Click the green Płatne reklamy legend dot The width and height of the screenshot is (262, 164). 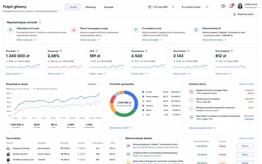tap(143, 96)
